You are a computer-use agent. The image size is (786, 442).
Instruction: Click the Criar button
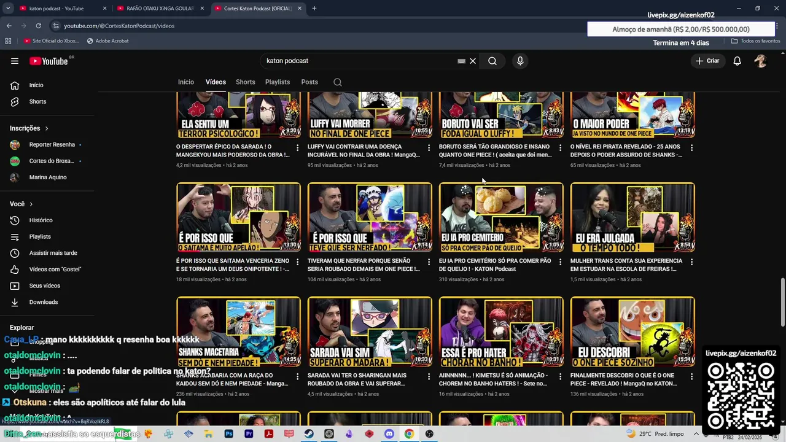[x=707, y=61]
